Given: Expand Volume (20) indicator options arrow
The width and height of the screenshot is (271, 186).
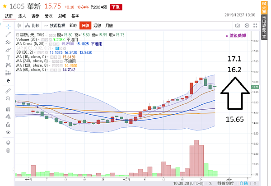Looking at the screenshot, I should pos(38,40).
